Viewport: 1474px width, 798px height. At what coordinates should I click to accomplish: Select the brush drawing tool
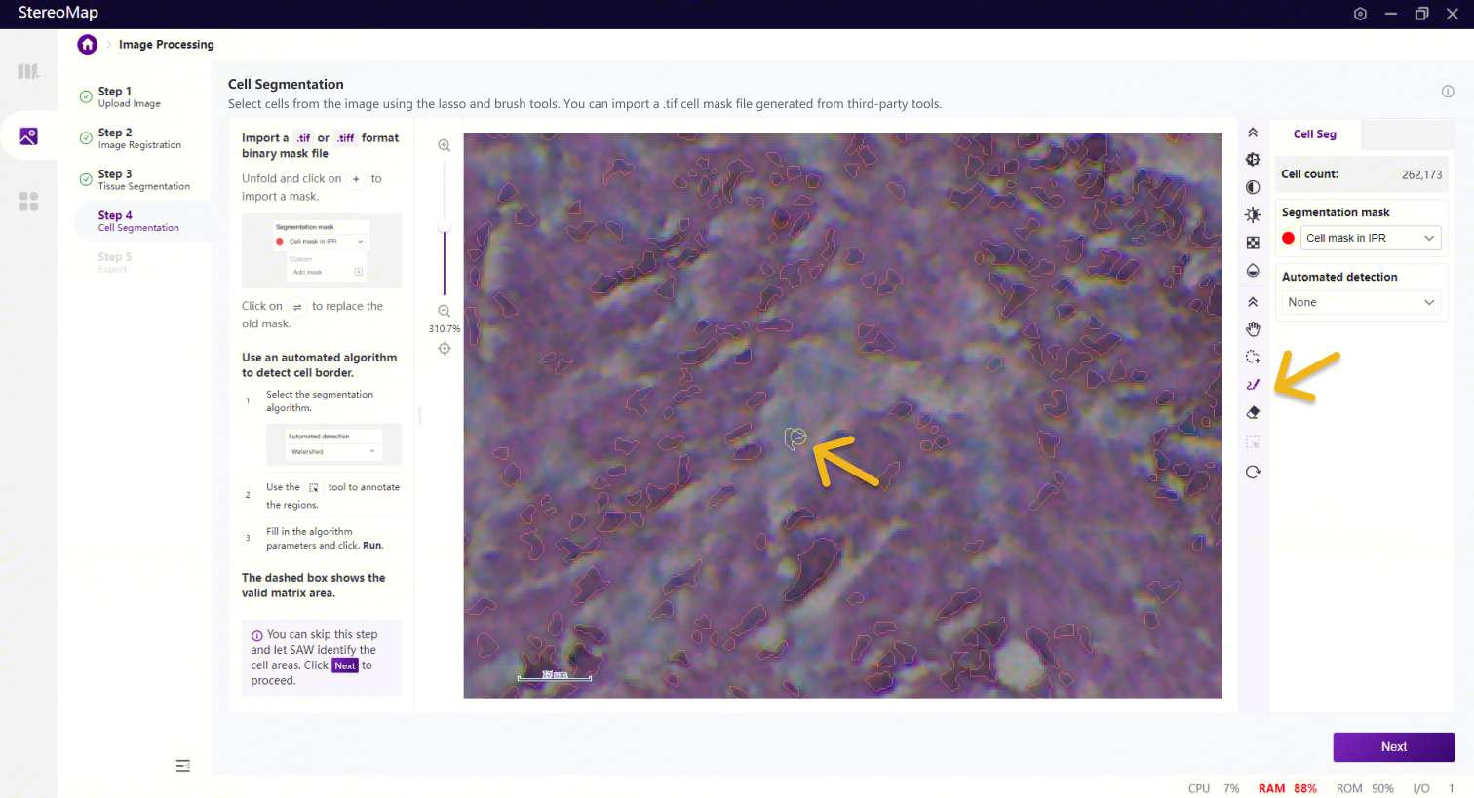click(x=1253, y=385)
